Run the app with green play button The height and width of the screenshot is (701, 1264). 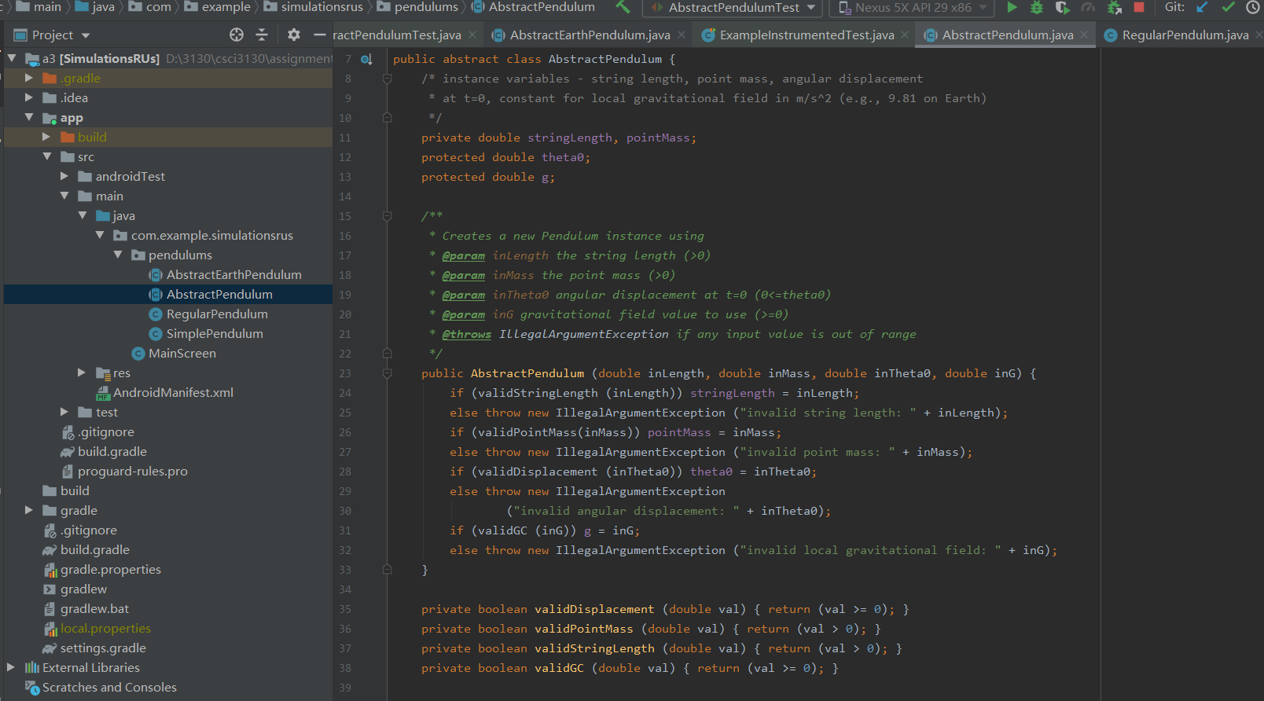pos(1012,8)
